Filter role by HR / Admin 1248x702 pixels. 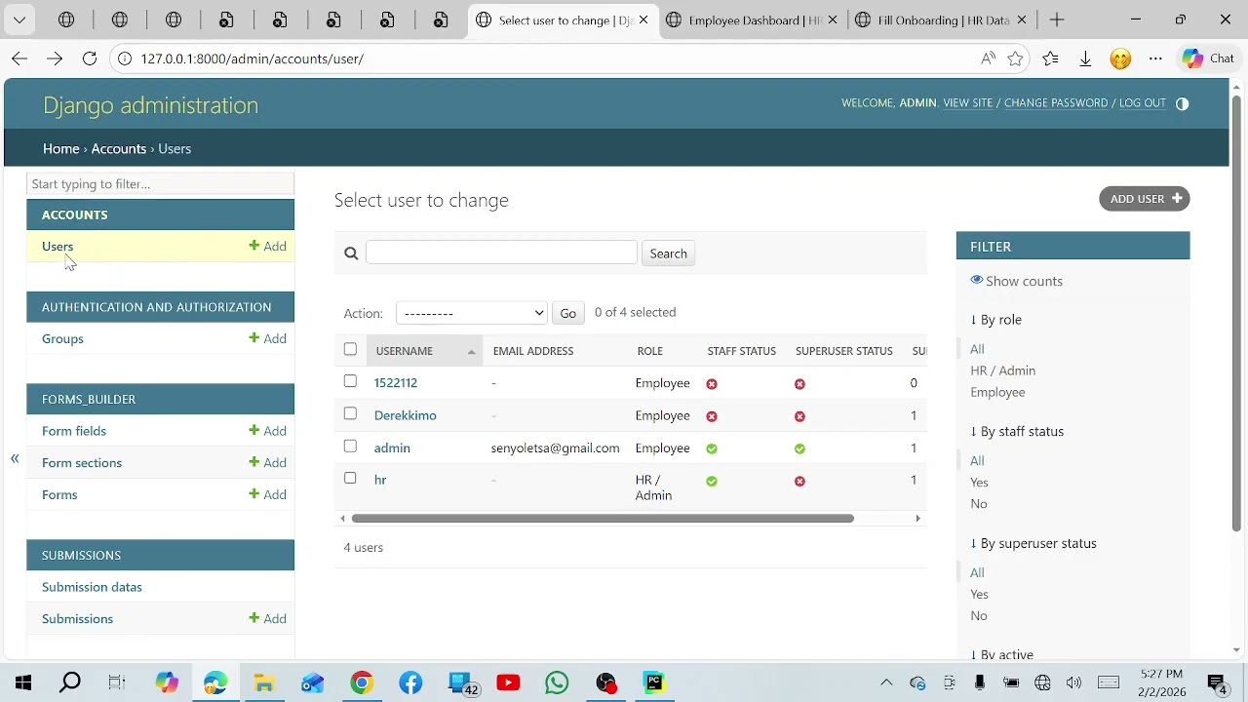[1002, 370]
